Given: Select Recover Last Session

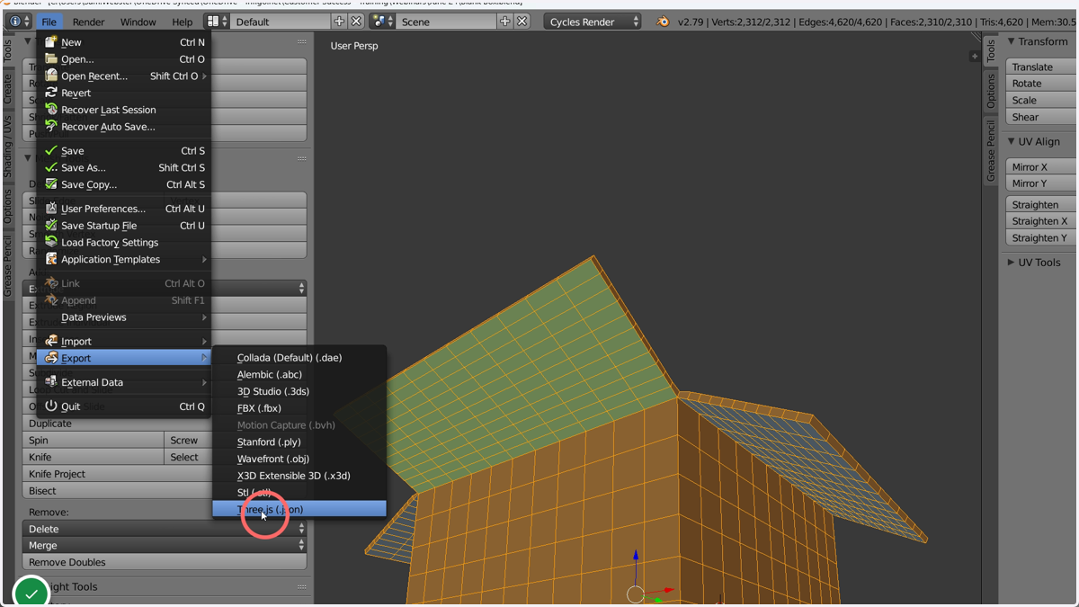Looking at the screenshot, I should (123, 110).
